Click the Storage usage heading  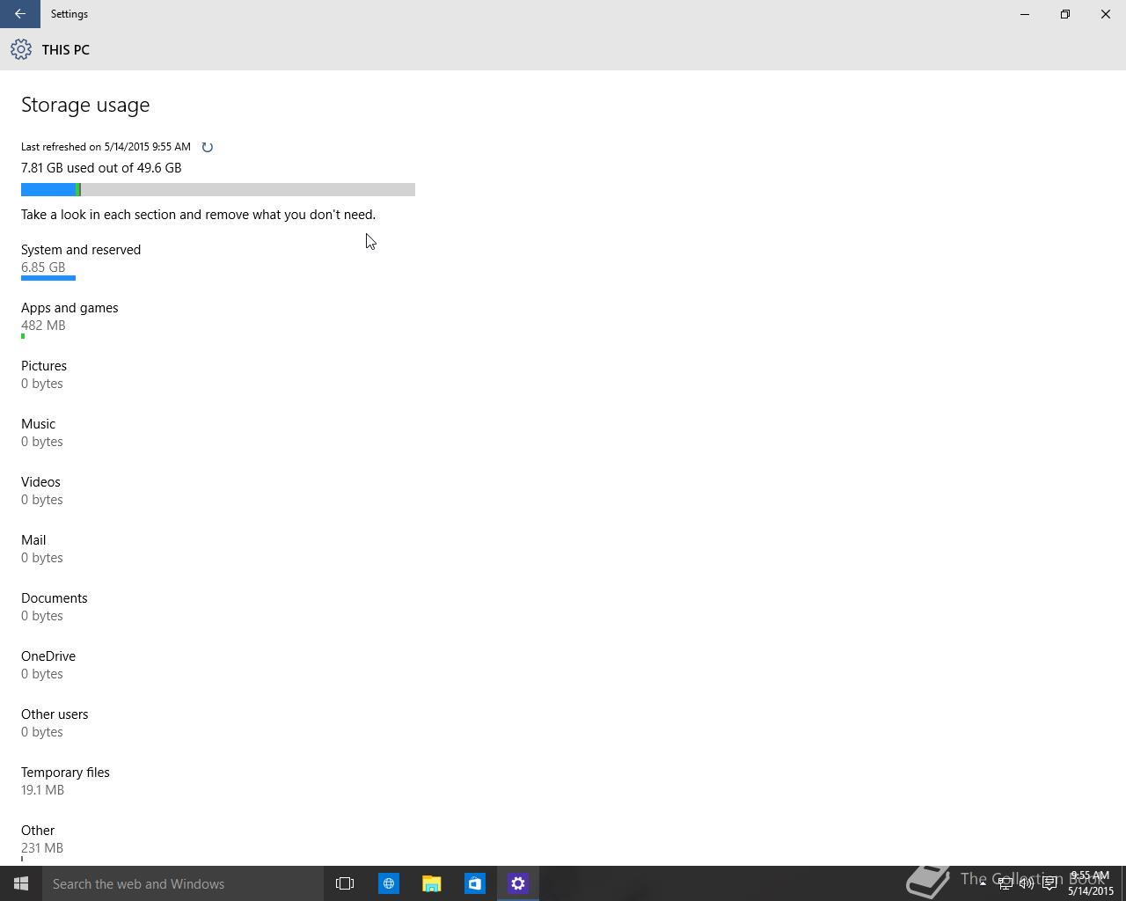[x=85, y=105]
